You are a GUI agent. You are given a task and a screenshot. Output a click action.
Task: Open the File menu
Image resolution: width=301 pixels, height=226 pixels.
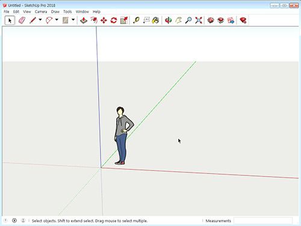tap(7, 11)
